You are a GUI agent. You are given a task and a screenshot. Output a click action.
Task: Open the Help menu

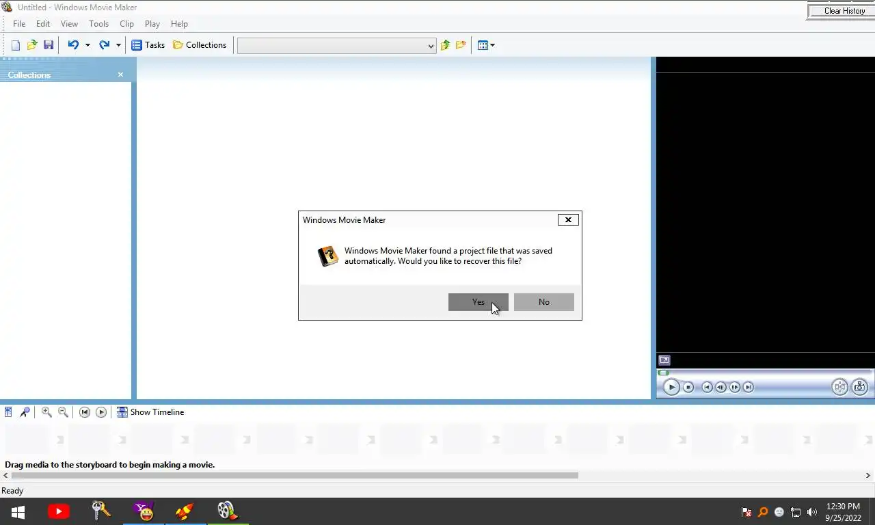point(179,24)
